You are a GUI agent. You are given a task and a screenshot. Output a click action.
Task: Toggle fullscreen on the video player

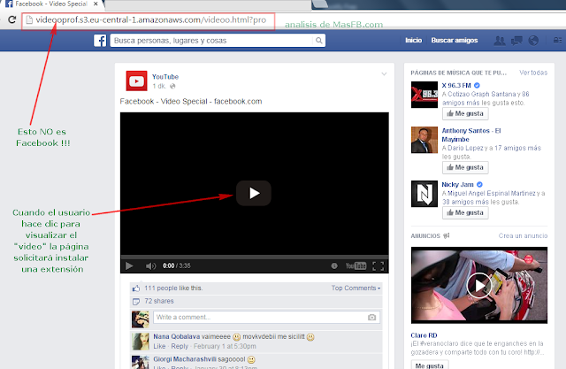(378, 266)
